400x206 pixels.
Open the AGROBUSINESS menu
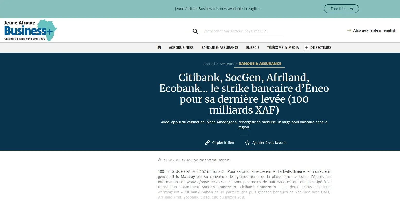181,48
